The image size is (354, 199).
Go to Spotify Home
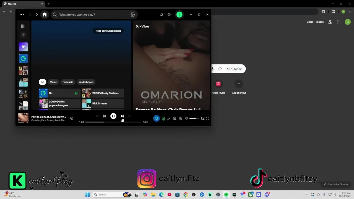[x=45, y=15]
